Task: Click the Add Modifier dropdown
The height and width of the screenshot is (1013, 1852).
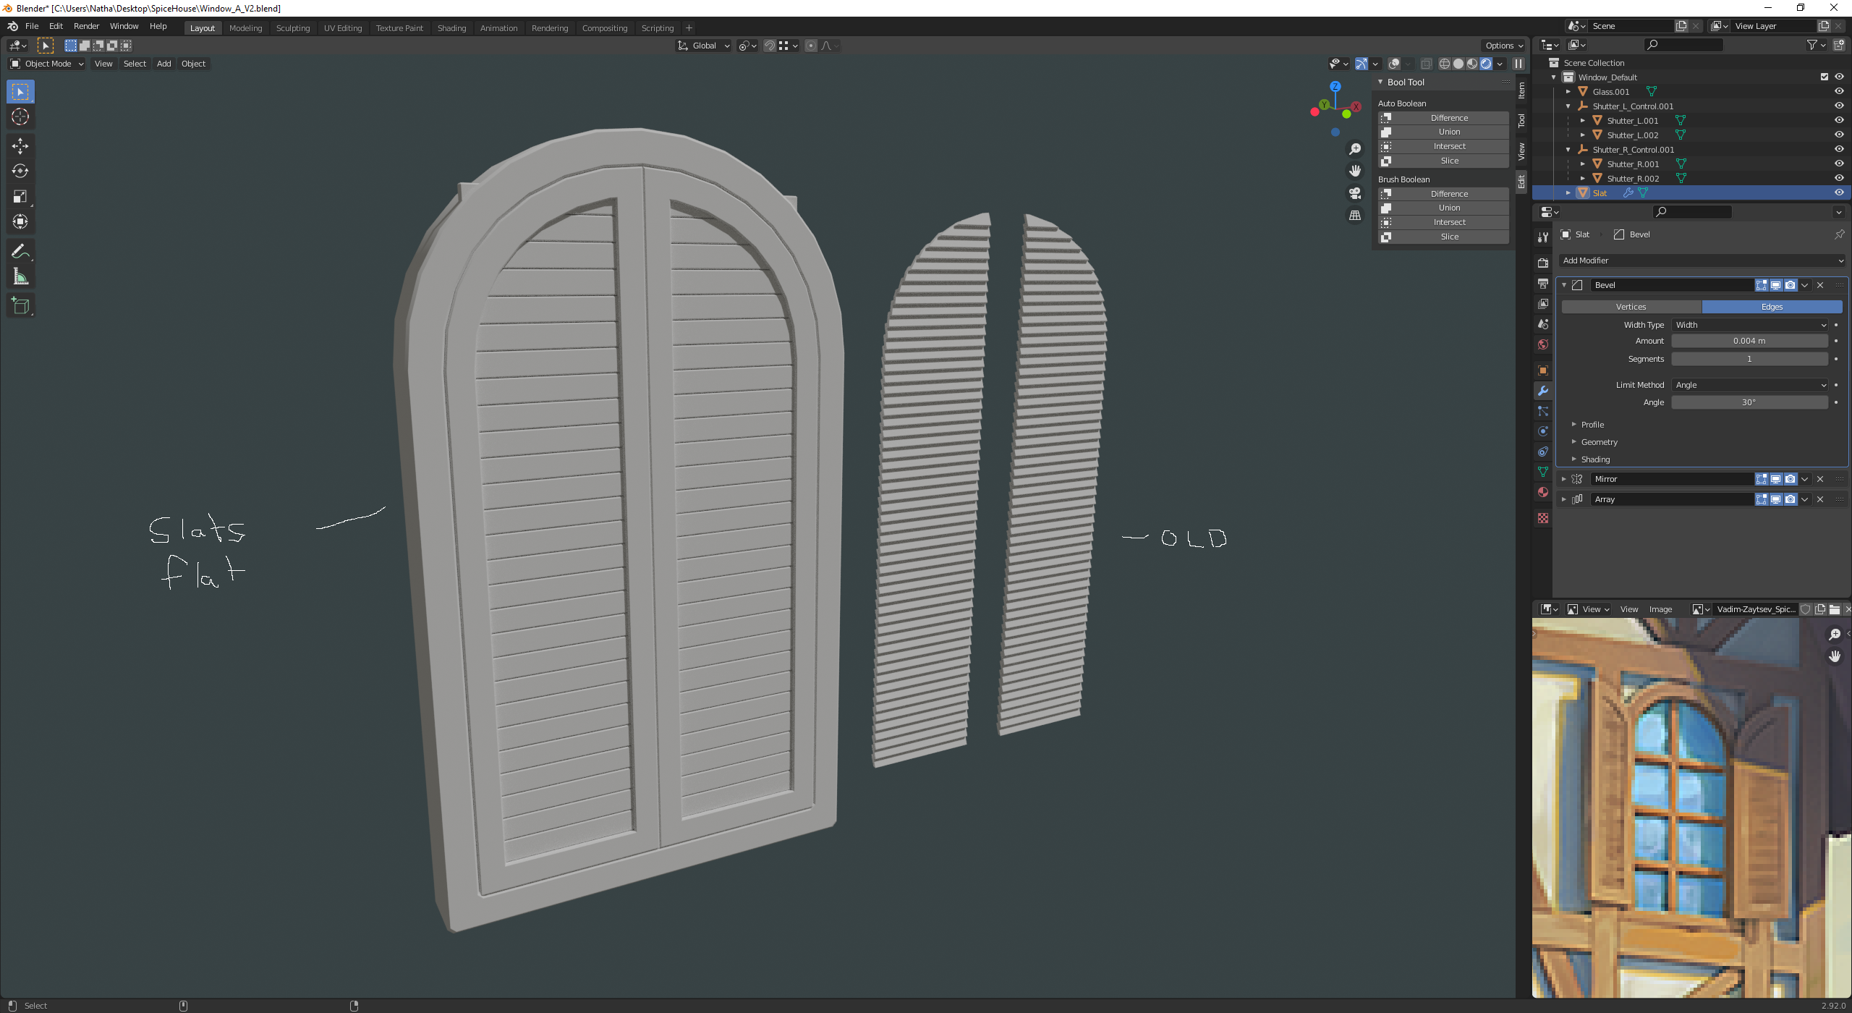Action: [x=1702, y=260]
